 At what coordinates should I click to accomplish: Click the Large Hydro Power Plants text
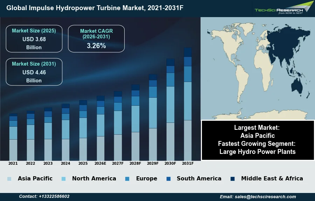(x=258, y=152)
